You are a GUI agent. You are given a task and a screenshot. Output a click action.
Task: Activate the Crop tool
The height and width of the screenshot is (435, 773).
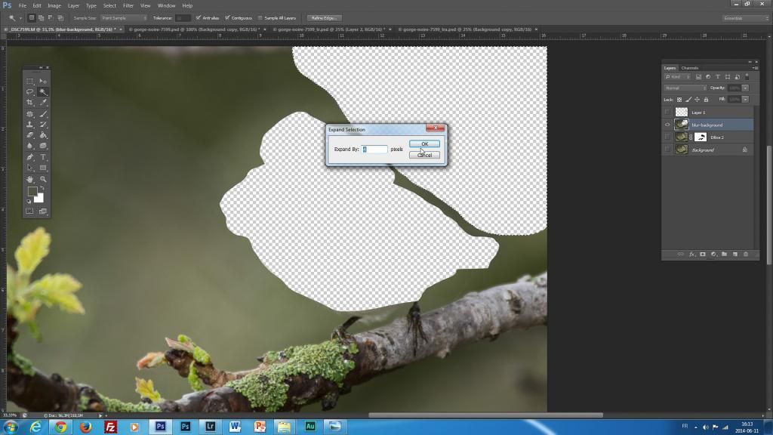coord(29,100)
